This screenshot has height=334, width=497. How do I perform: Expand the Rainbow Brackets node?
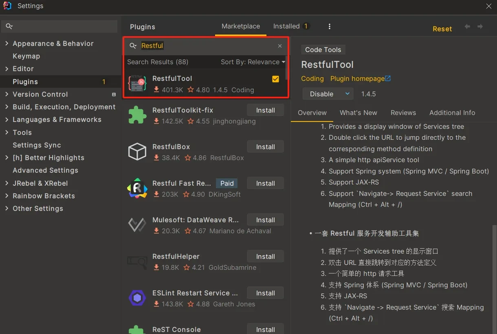pos(7,196)
